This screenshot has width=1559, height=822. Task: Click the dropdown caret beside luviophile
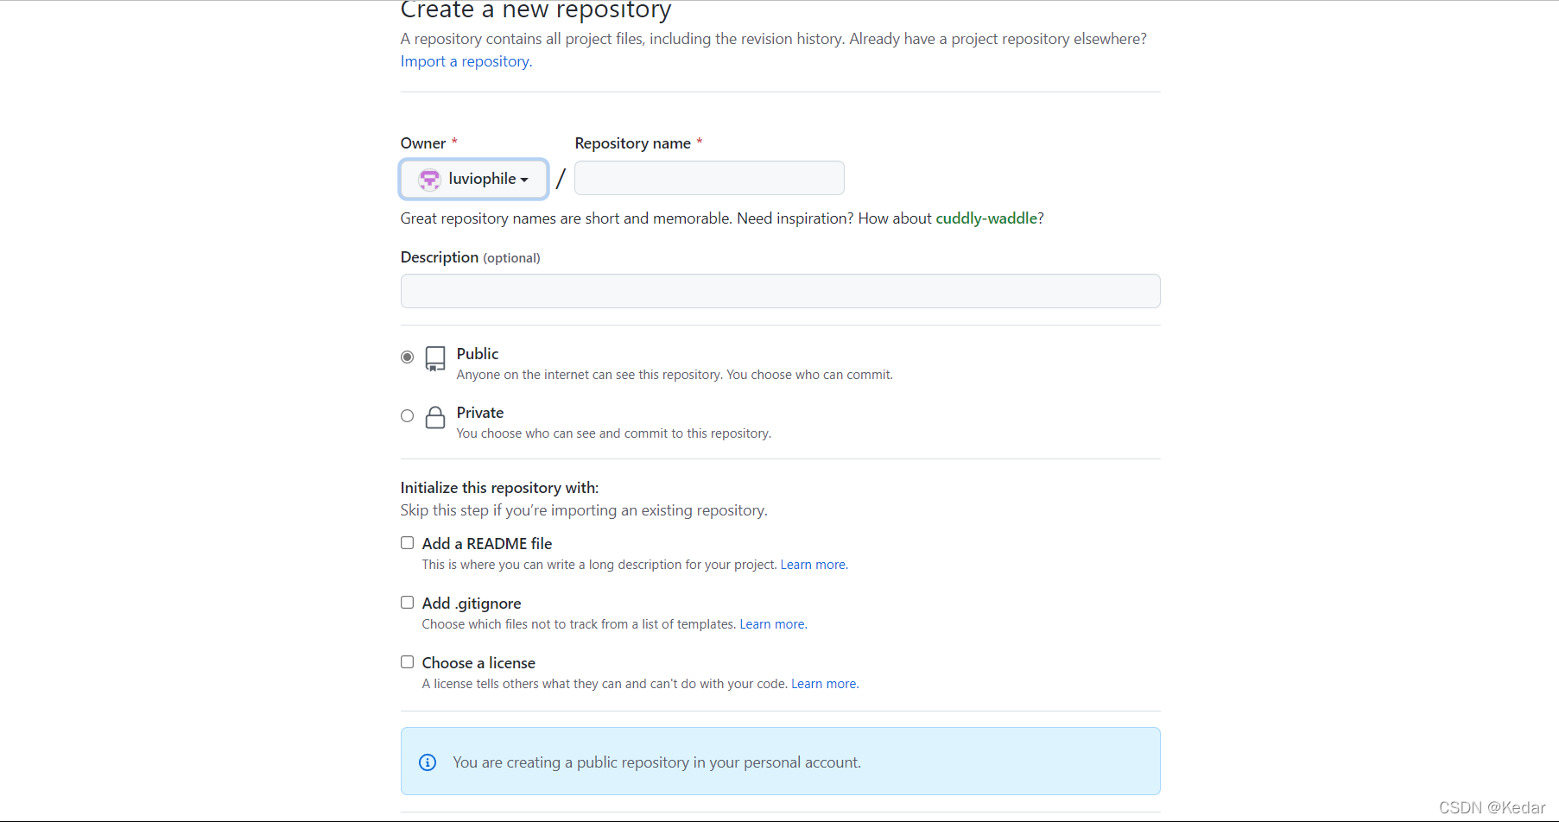524,180
